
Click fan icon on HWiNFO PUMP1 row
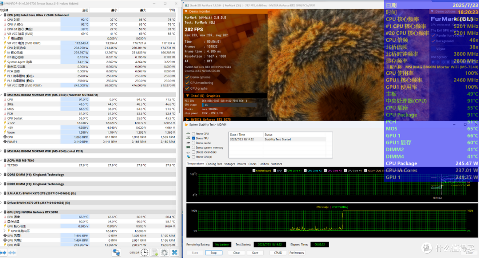coord(5,142)
